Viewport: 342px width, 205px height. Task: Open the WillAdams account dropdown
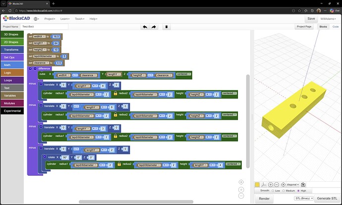tap(328, 19)
